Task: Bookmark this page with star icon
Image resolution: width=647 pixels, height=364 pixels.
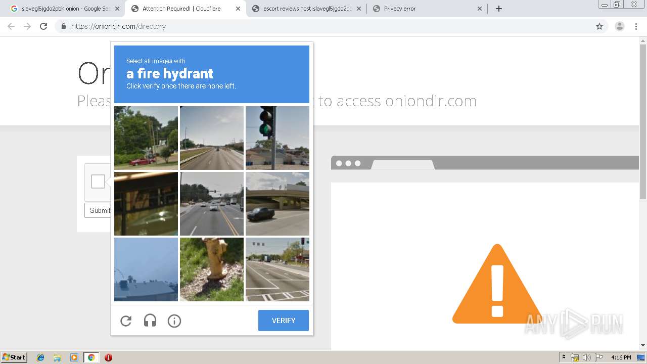Action: (x=599, y=26)
